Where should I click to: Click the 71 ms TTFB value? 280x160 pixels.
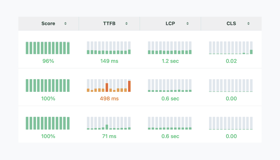(x=109, y=136)
